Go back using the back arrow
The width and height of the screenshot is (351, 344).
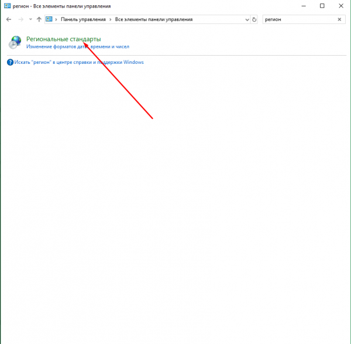tap(9, 19)
